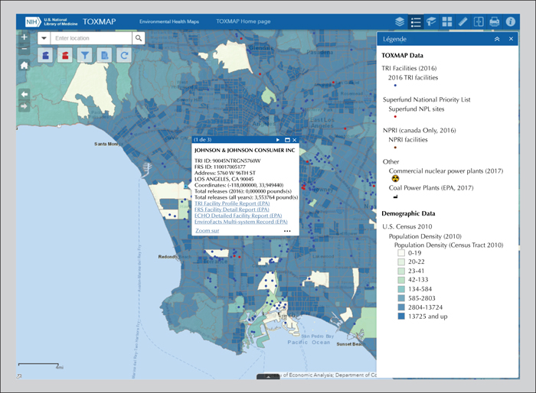Screen dimensions: 536x393
Task: Click the magnifier search button
Action: 139,38
